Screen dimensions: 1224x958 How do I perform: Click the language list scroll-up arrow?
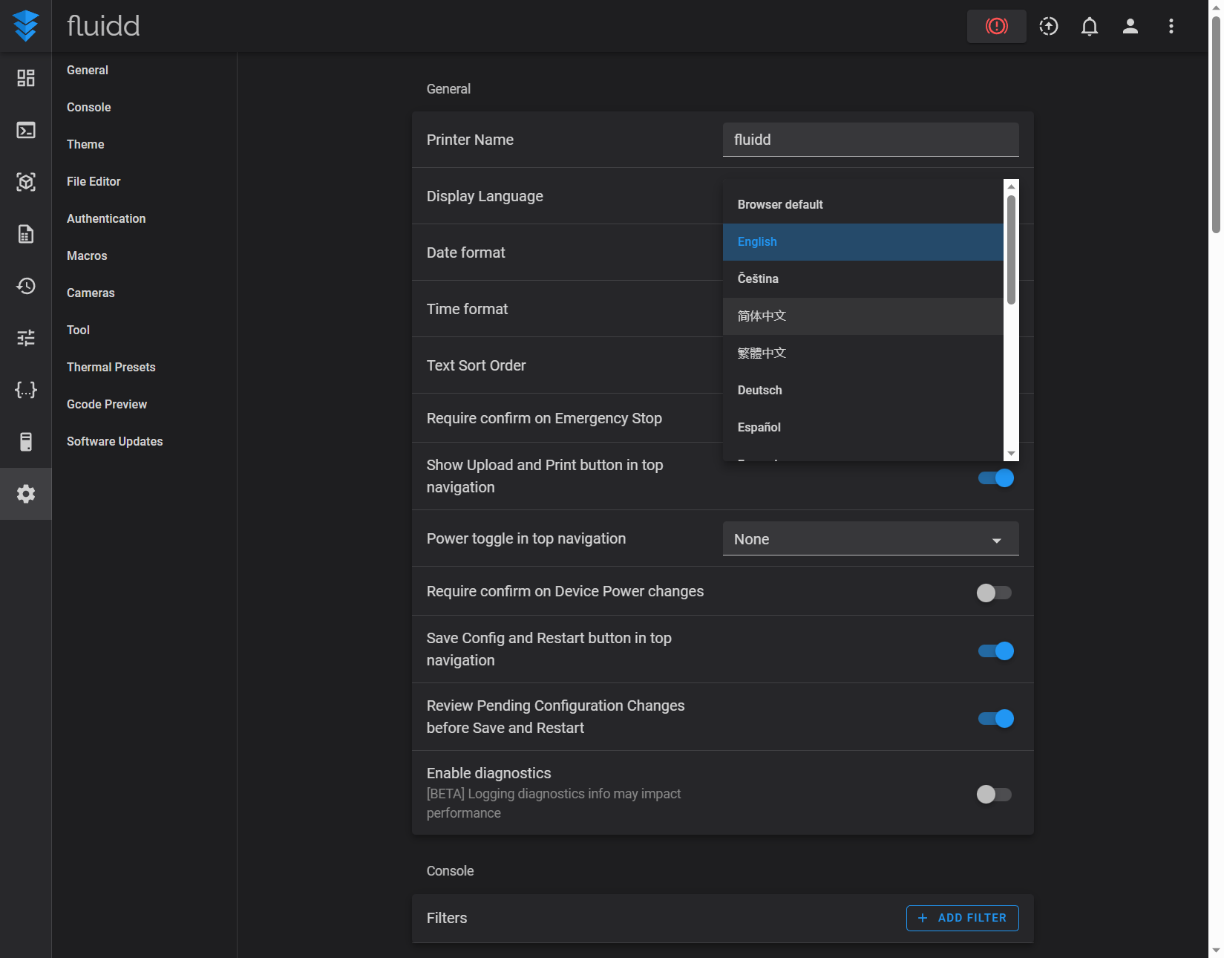pyautogui.click(x=1011, y=186)
